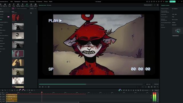Zoom in the timeline with plus icon
Screen dimensions: 183x103
click(152, 90)
